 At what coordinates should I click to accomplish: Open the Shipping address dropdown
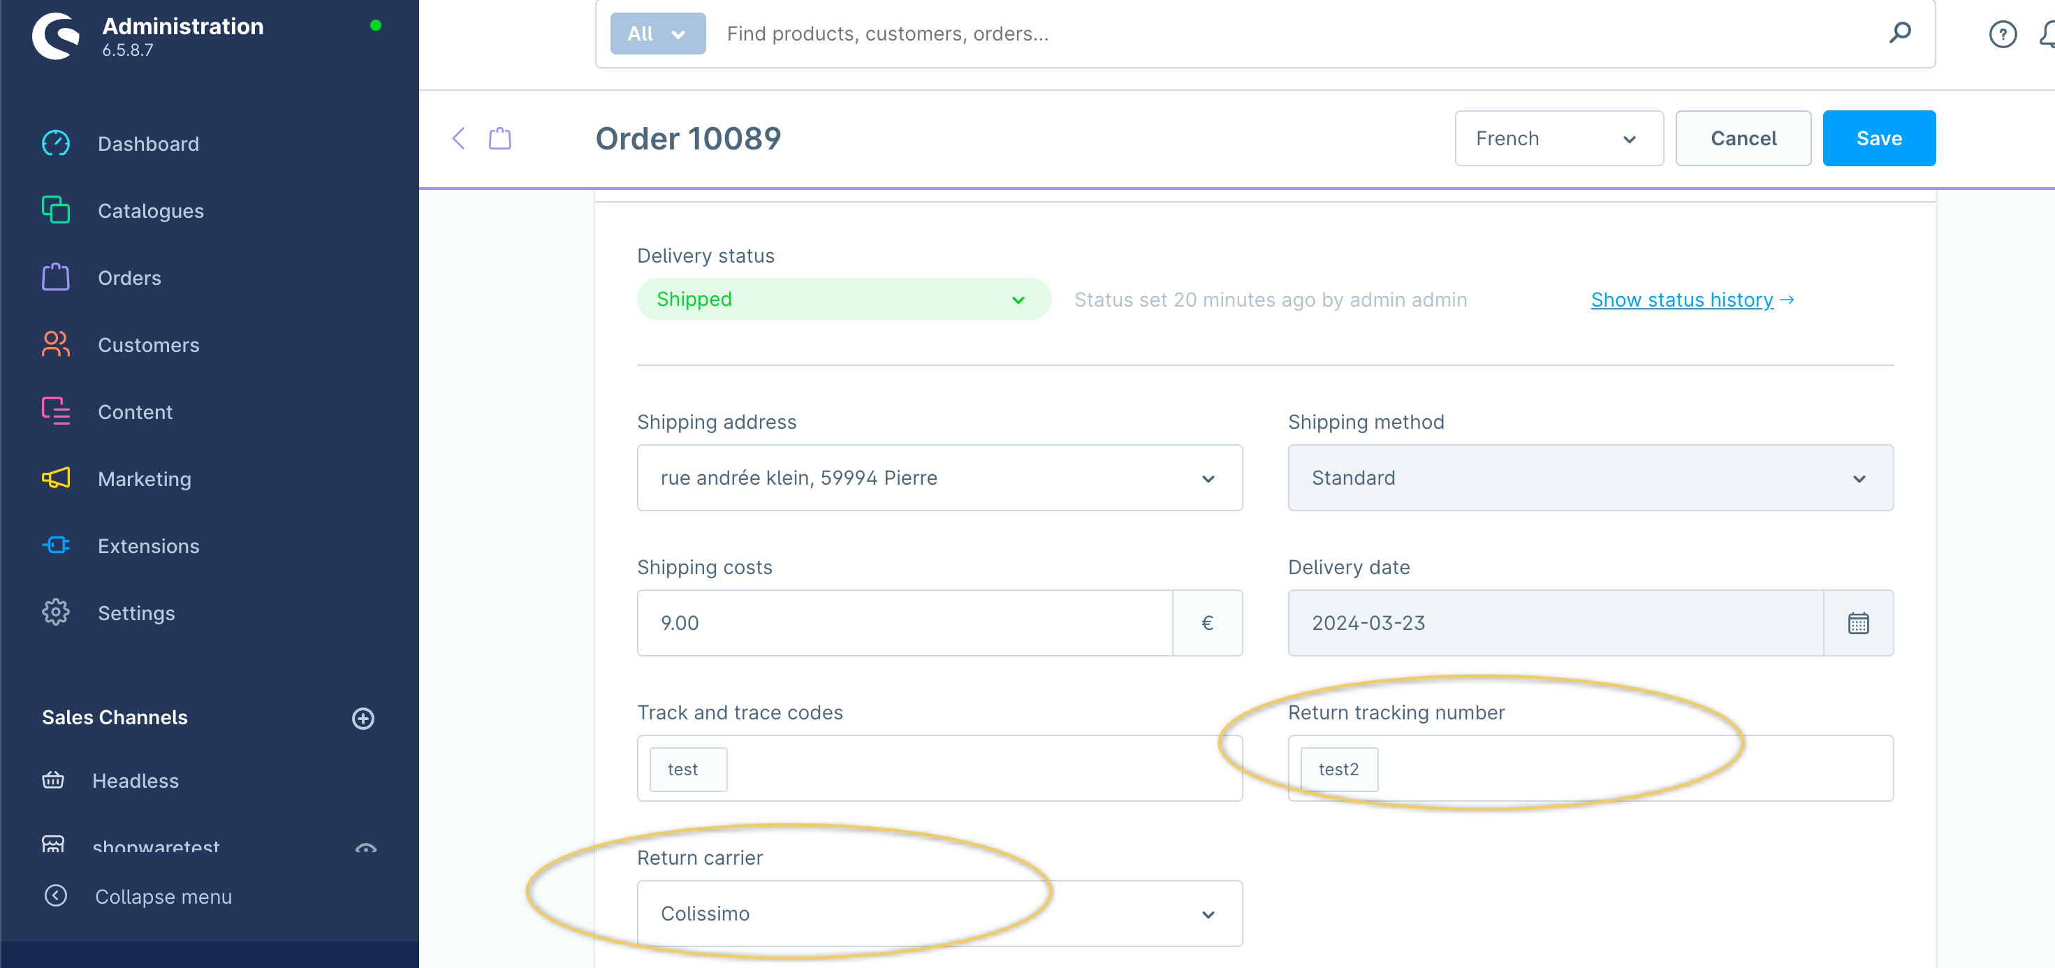tap(939, 478)
